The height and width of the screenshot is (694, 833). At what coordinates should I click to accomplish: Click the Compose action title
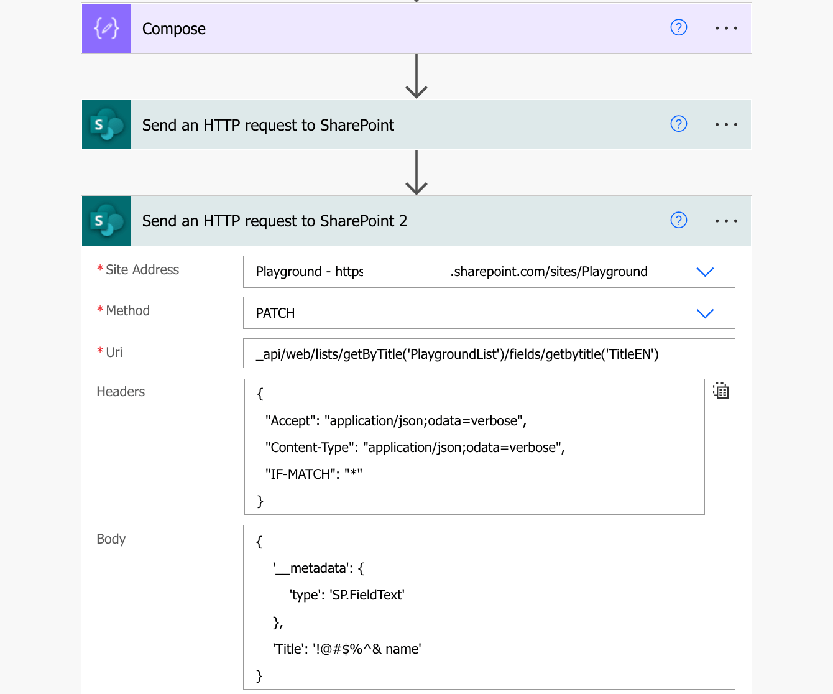click(174, 28)
